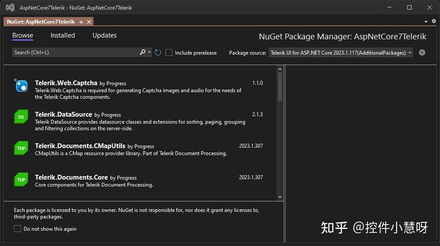Image resolution: width=440 pixels, height=246 pixels.
Task: Click the magnifier search icon
Action: (x=143, y=52)
